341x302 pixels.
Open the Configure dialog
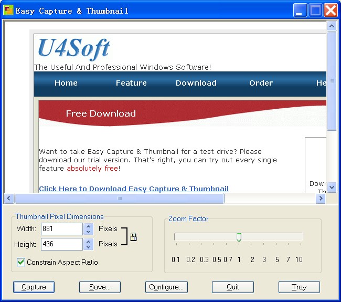[x=166, y=287]
